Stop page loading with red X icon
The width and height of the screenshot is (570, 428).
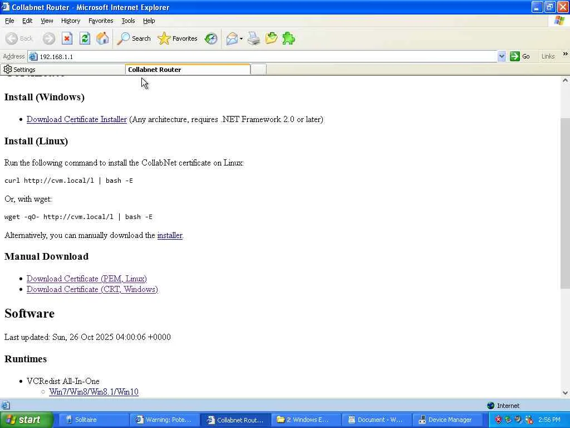pos(67,38)
